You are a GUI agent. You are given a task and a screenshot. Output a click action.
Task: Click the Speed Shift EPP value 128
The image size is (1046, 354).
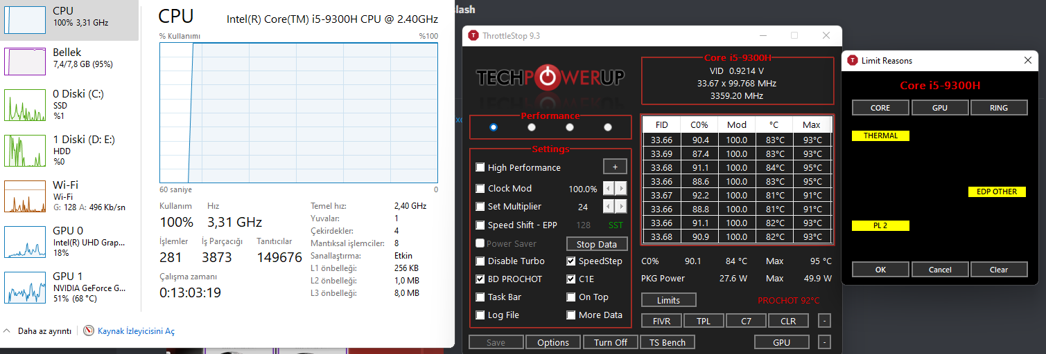pyautogui.click(x=583, y=225)
